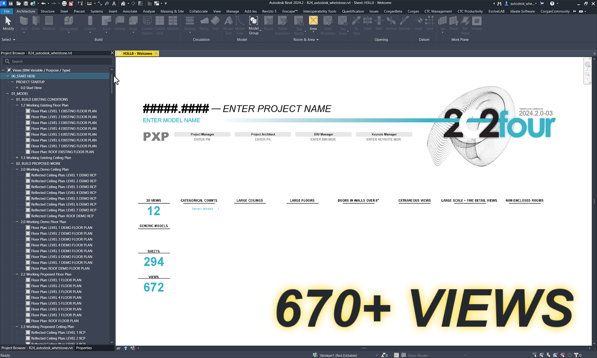Expand the 0.0 Start Here node

[17, 88]
